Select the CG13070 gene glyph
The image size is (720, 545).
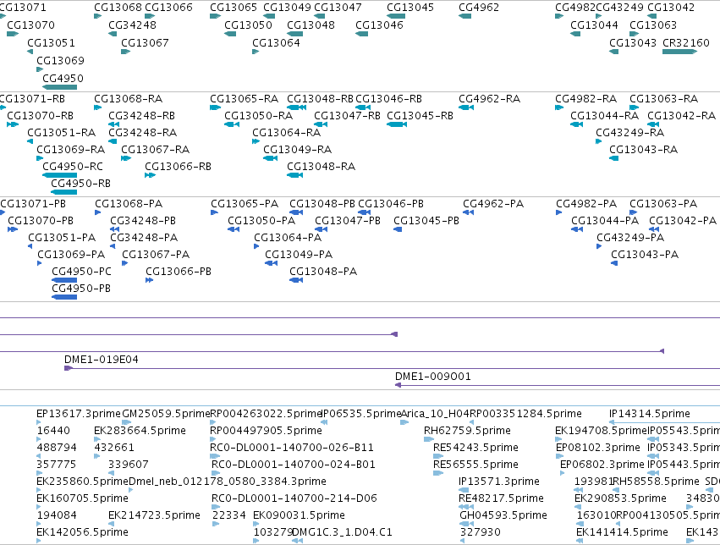13,34
